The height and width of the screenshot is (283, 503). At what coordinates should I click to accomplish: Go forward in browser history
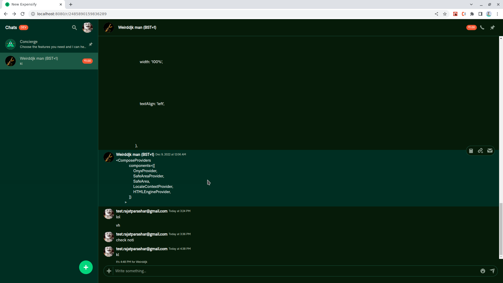pyautogui.click(x=14, y=14)
